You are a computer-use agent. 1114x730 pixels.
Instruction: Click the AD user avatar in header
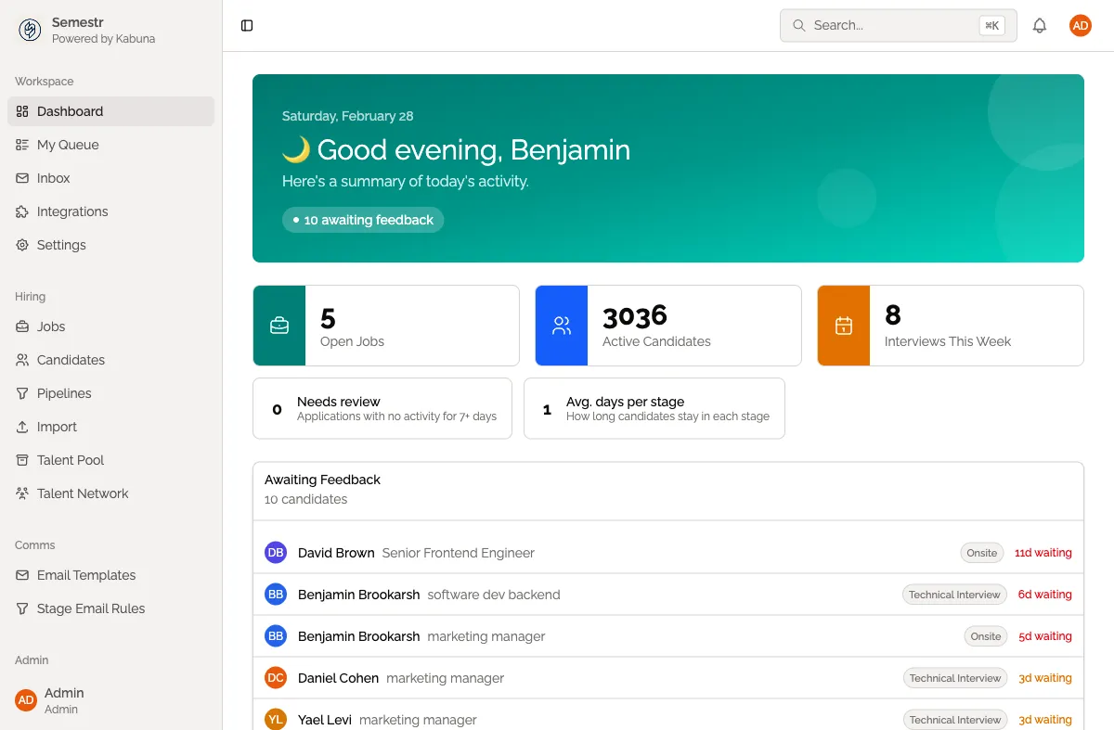(x=1080, y=26)
